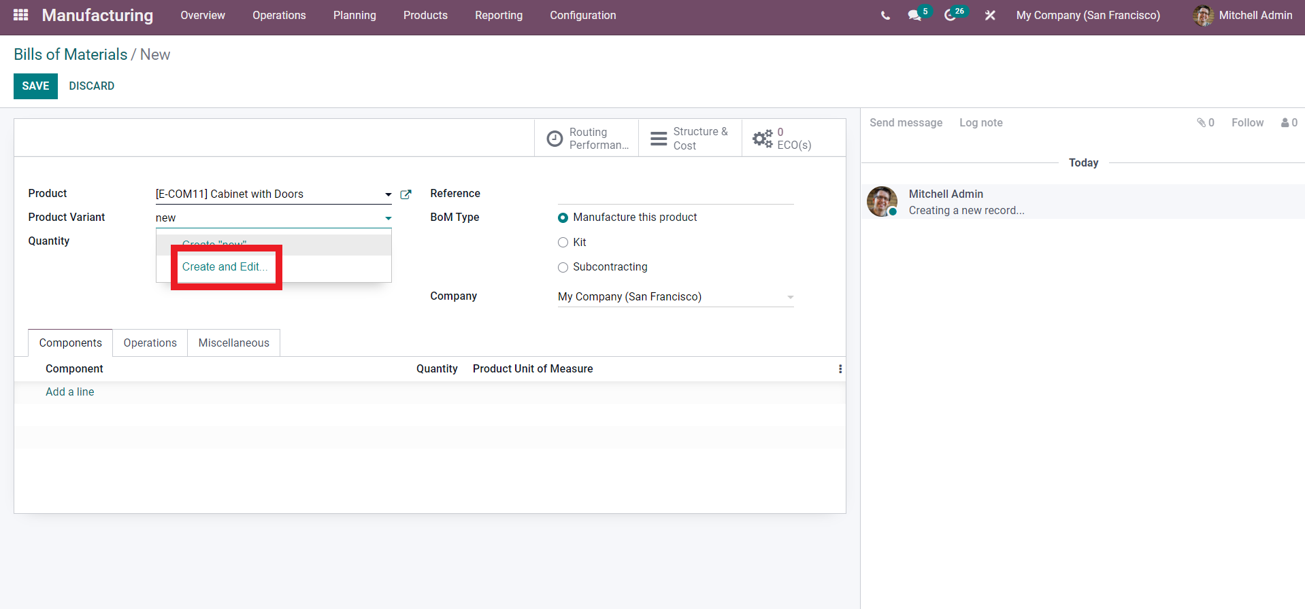Open Product Variant dropdown arrow

click(x=388, y=218)
